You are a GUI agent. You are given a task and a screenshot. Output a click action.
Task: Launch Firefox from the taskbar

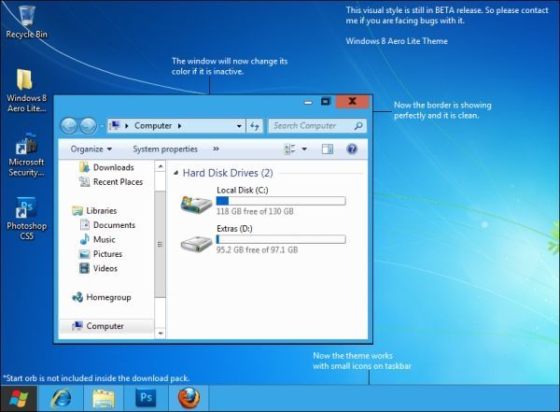pyautogui.click(x=189, y=398)
